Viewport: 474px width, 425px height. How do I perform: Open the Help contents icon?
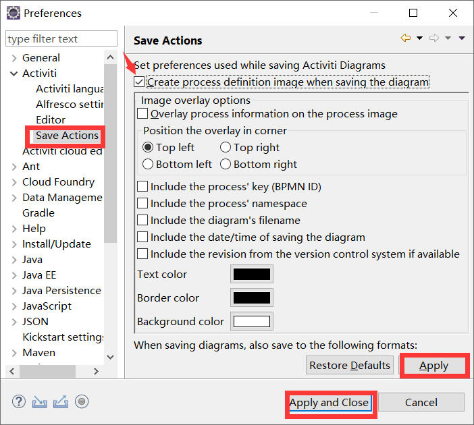pyautogui.click(x=19, y=402)
